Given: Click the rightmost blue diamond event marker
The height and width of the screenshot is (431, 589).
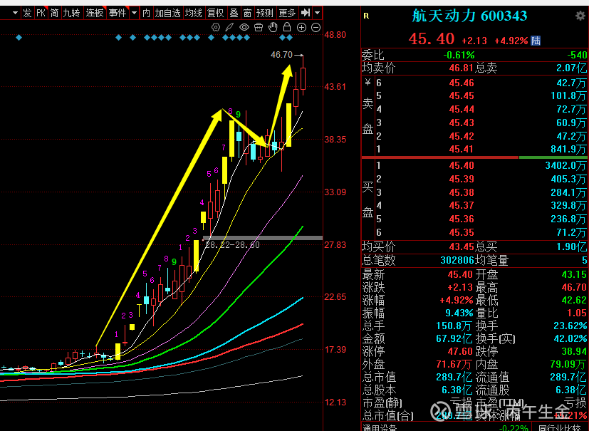Looking at the screenshot, I should pyautogui.click(x=289, y=38).
